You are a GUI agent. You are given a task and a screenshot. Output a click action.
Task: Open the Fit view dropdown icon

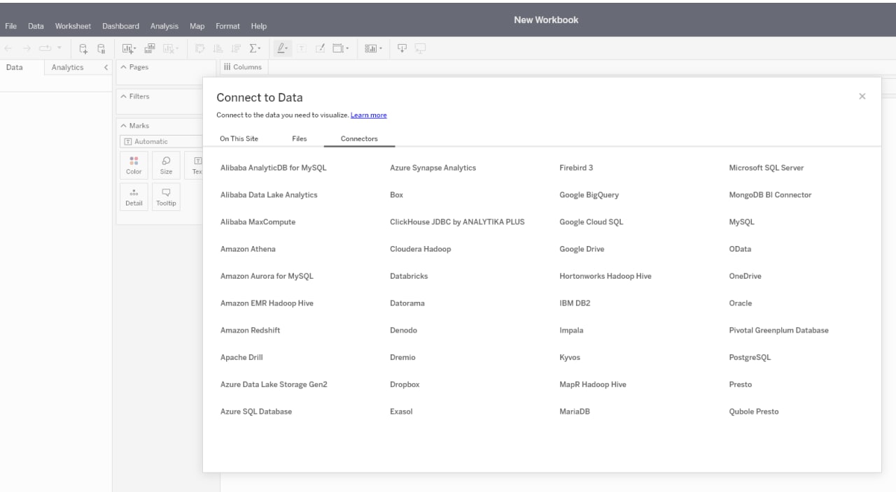click(340, 48)
